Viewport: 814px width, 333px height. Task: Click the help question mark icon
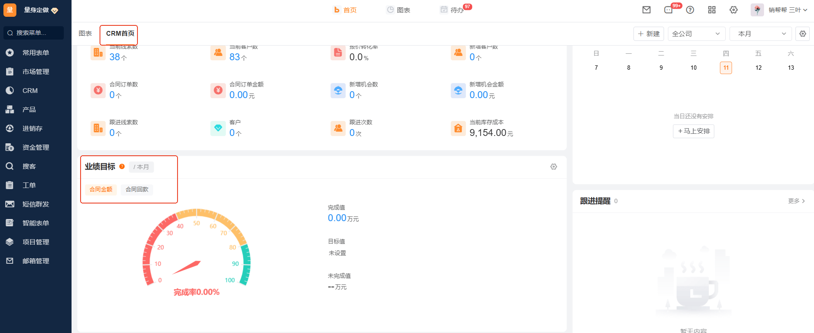pos(690,10)
